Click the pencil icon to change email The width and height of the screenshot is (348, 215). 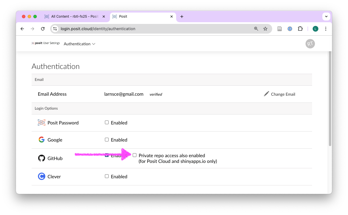(x=266, y=94)
